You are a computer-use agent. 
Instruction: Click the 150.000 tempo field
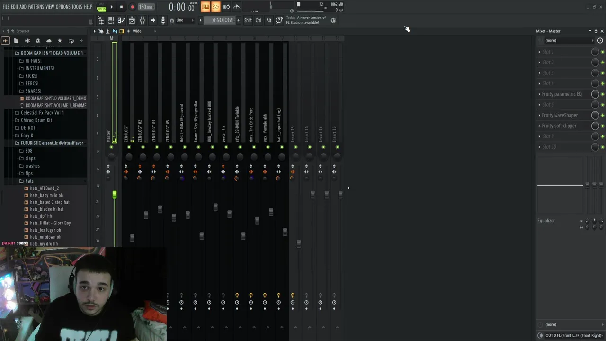tap(145, 7)
